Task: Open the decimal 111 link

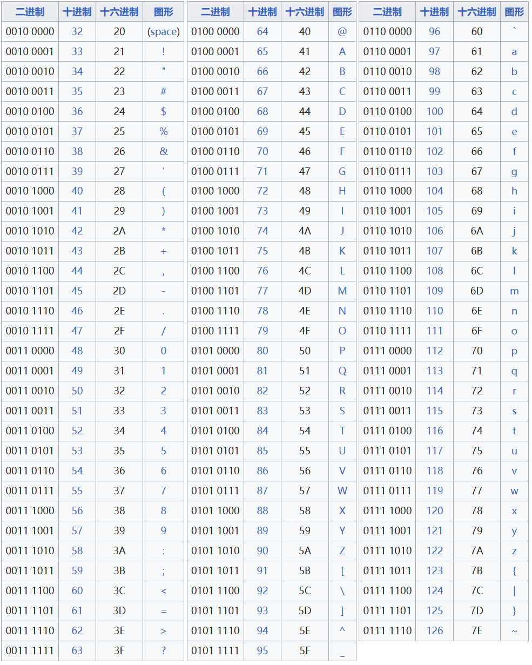Action: point(435,331)
